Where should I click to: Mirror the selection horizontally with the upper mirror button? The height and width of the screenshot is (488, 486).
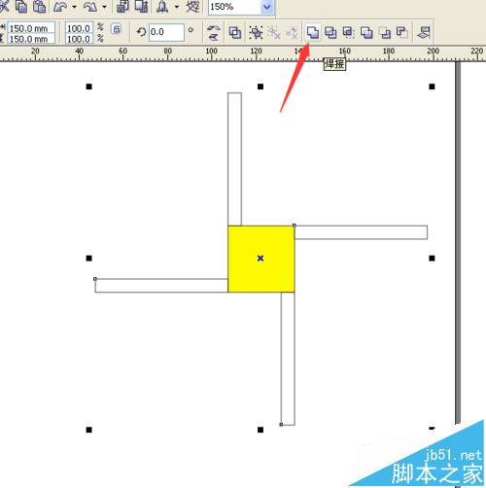(213, 28)
